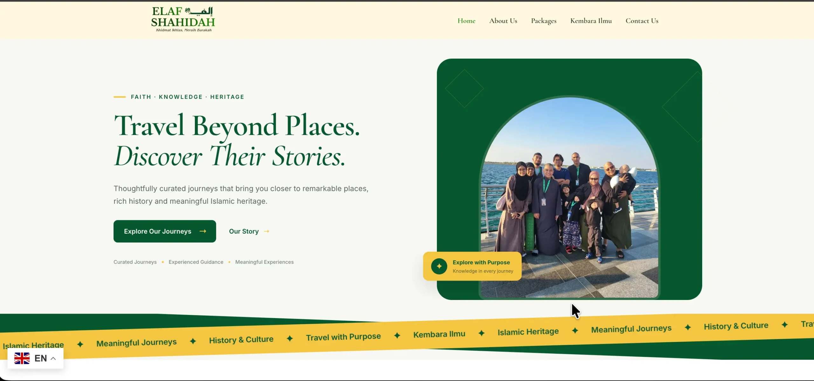
Task: Open the Home nav item
Action: (x=466, y=21)
